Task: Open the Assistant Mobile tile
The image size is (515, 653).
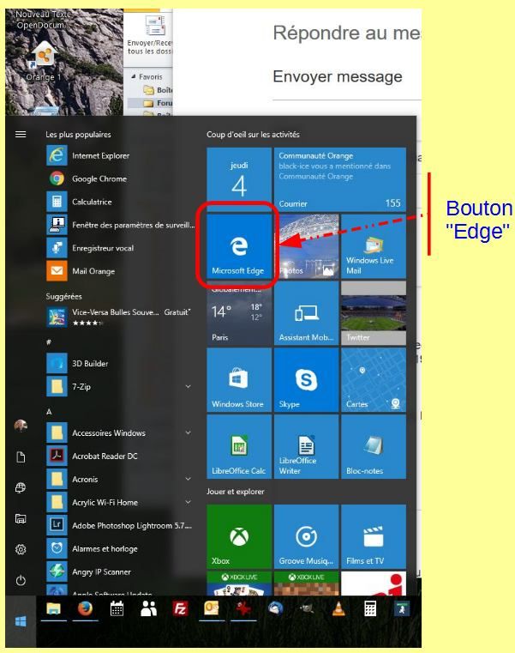Action: 306,313
